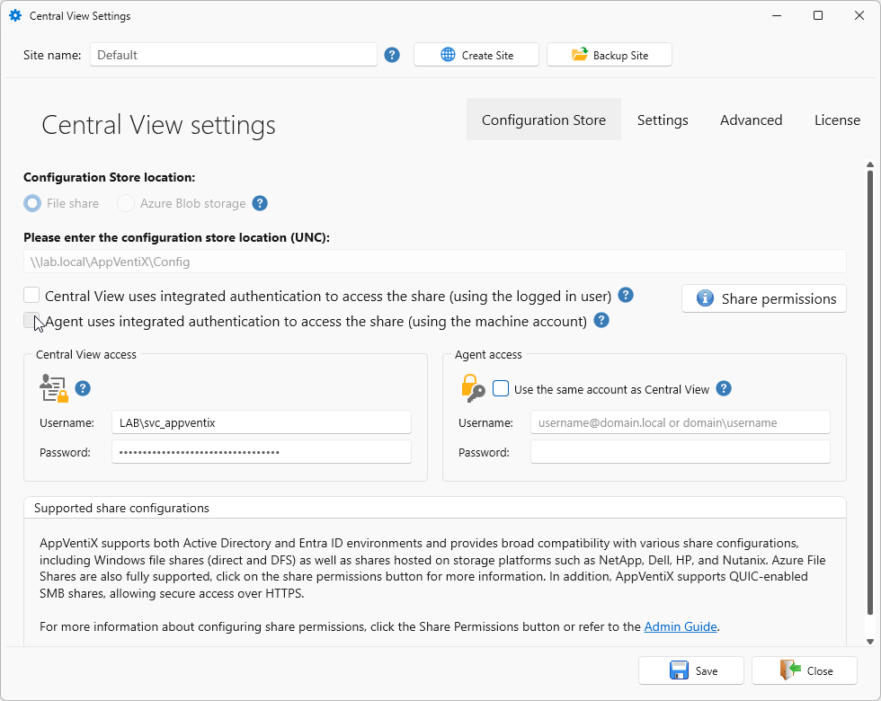Click the scrollbar down arrow
The image size is (881, 701).
coord(870,642)
